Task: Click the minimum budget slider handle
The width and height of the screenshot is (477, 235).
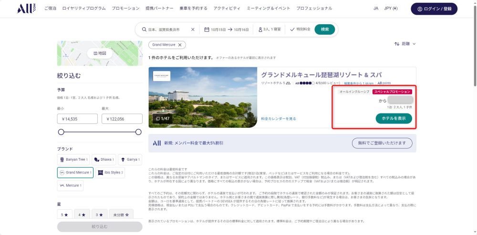Action: 61,132
